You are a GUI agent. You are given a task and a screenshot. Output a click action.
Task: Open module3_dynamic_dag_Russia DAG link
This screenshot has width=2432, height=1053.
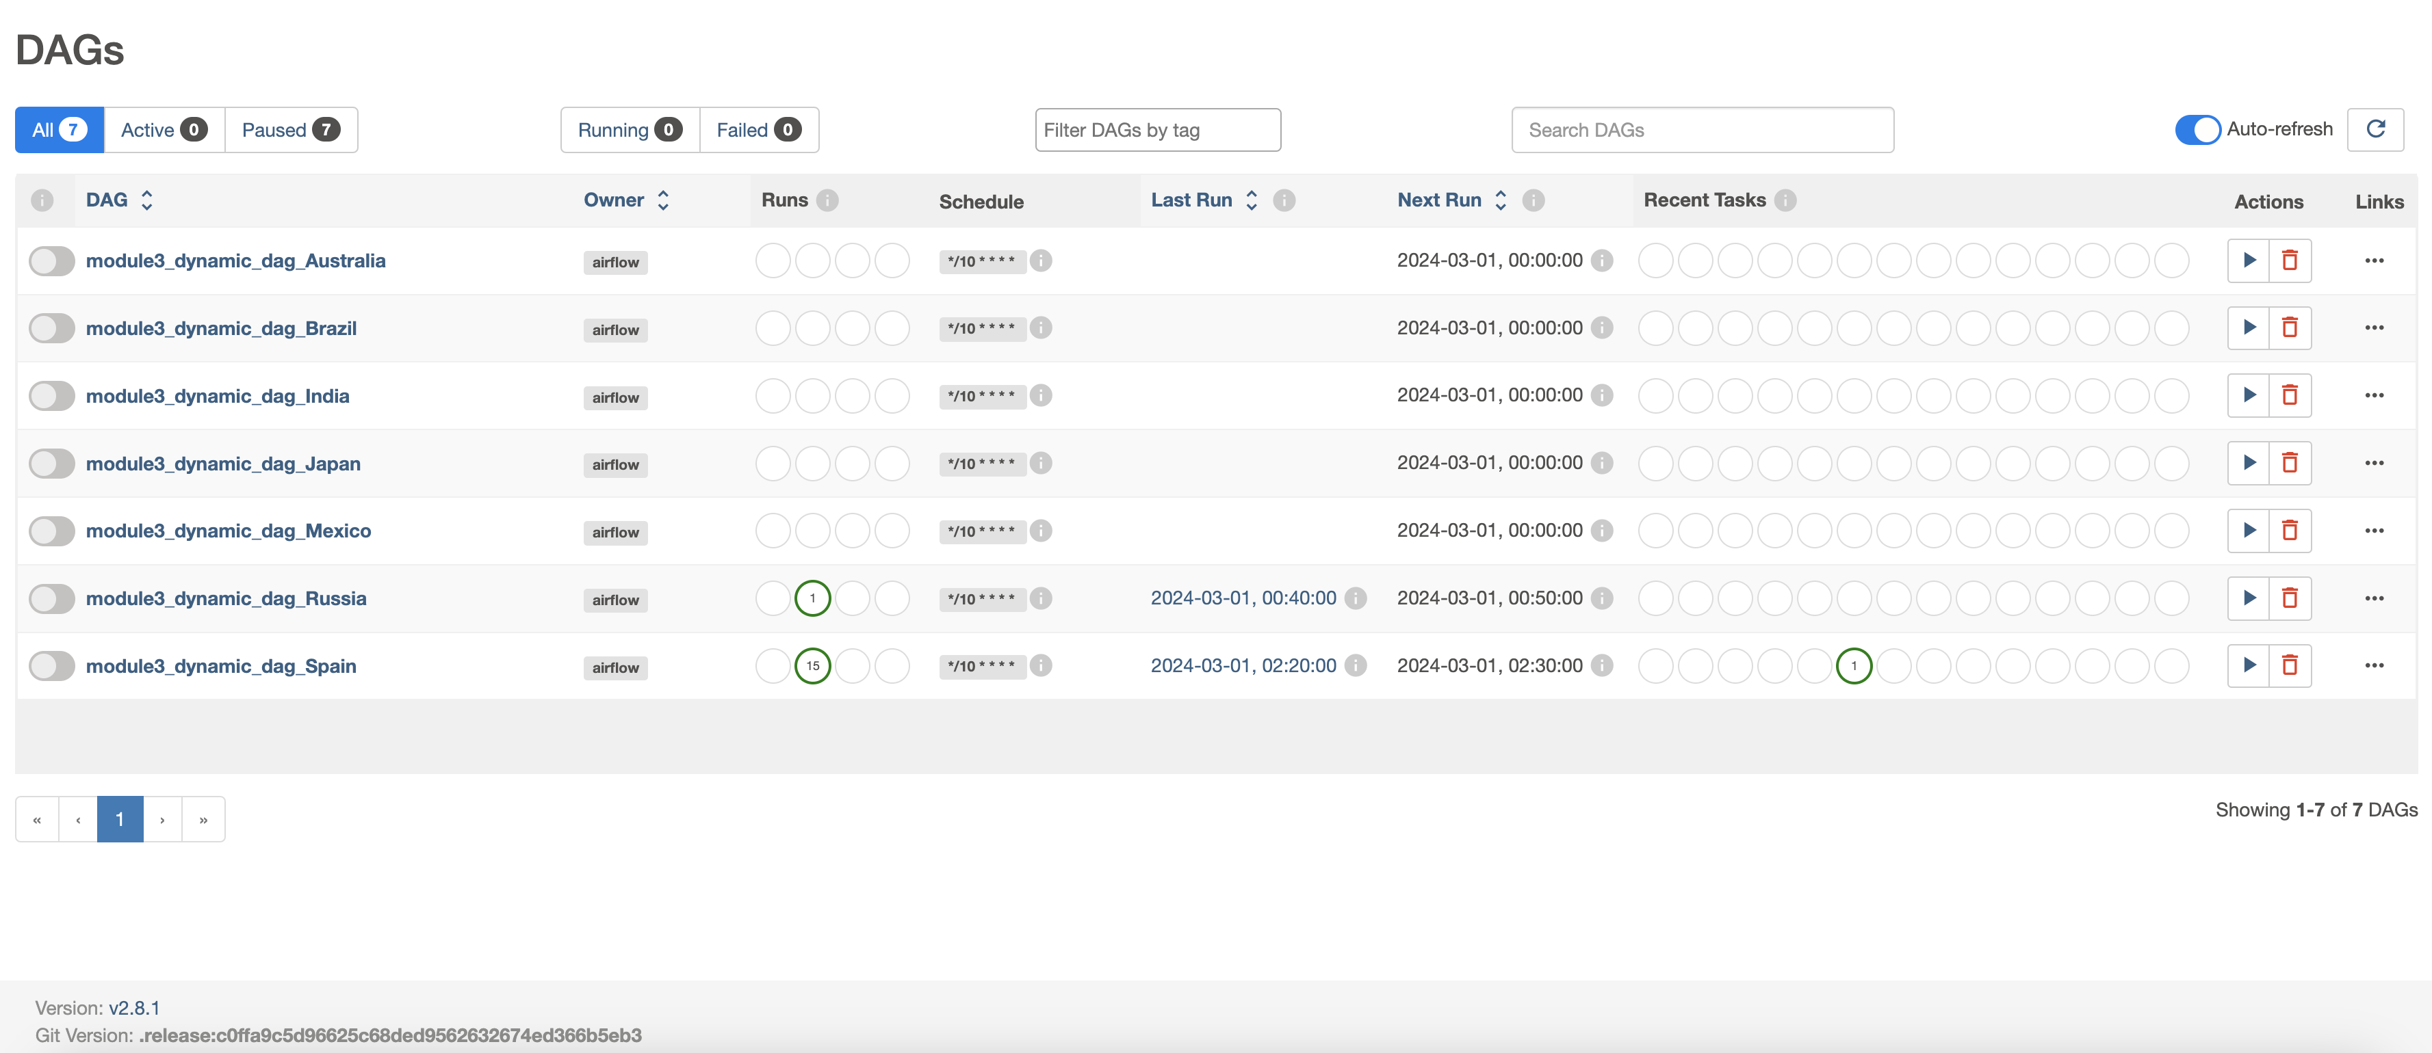[x=226, y=598]
